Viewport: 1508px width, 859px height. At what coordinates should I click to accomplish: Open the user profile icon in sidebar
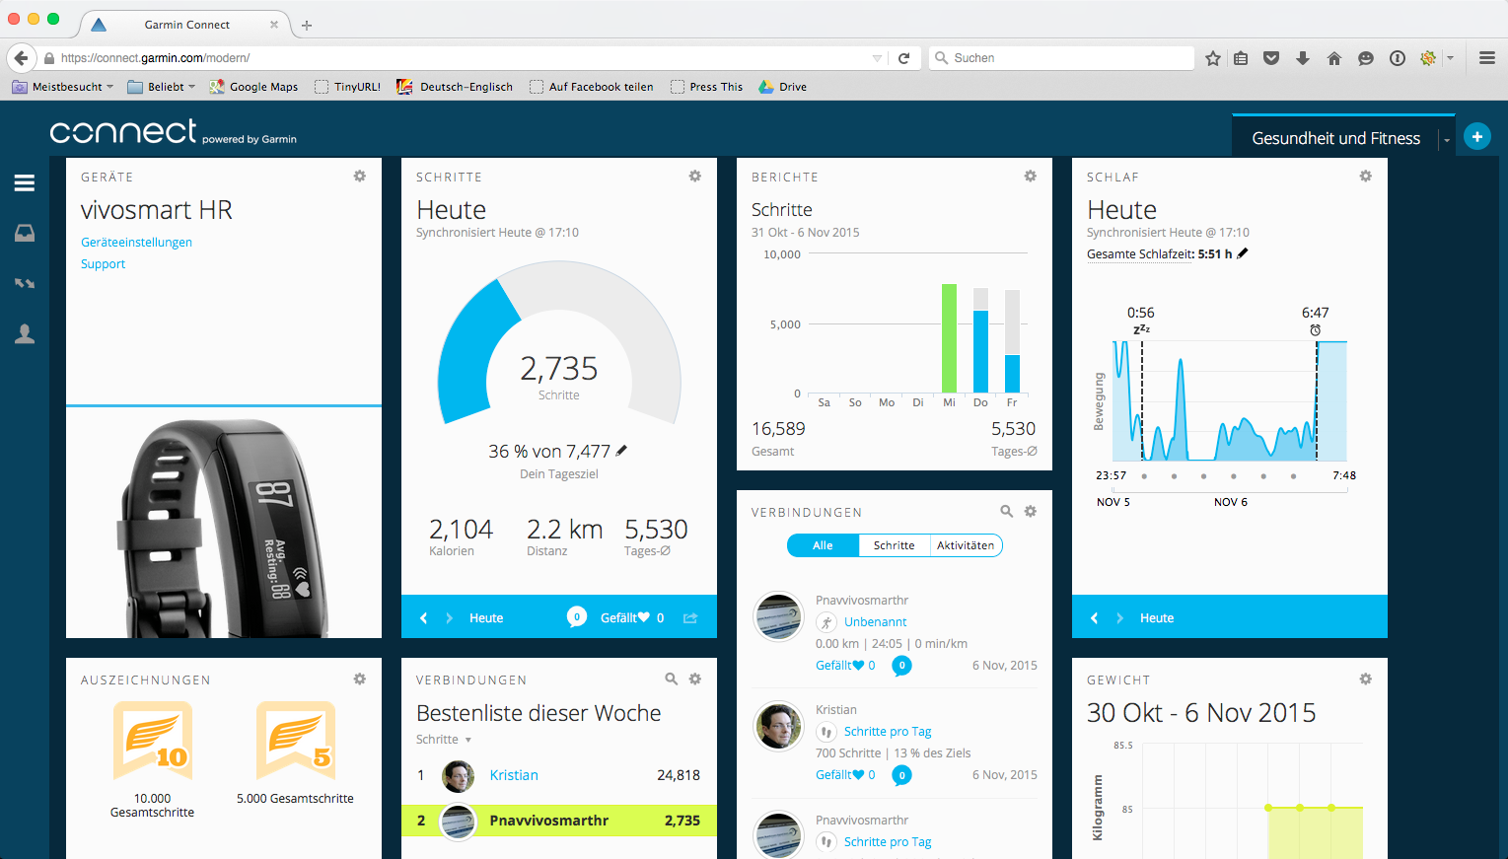coord(25,334)
